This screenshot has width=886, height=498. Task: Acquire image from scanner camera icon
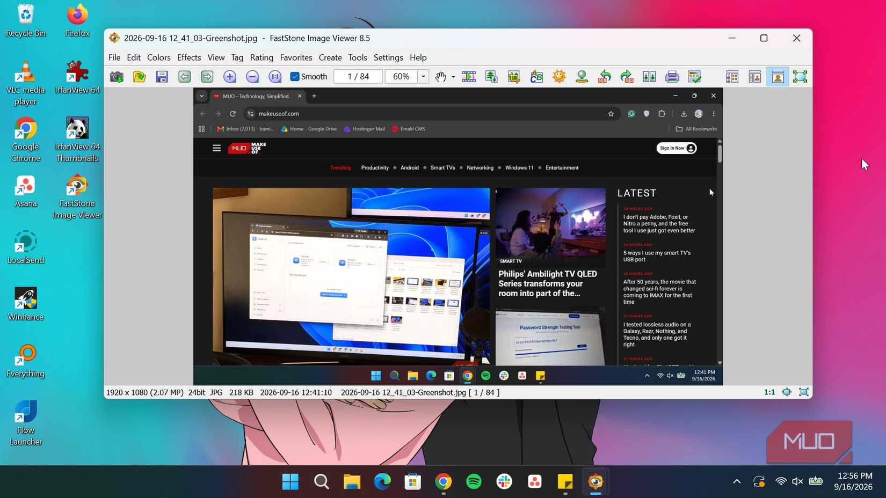coord(117,77)
